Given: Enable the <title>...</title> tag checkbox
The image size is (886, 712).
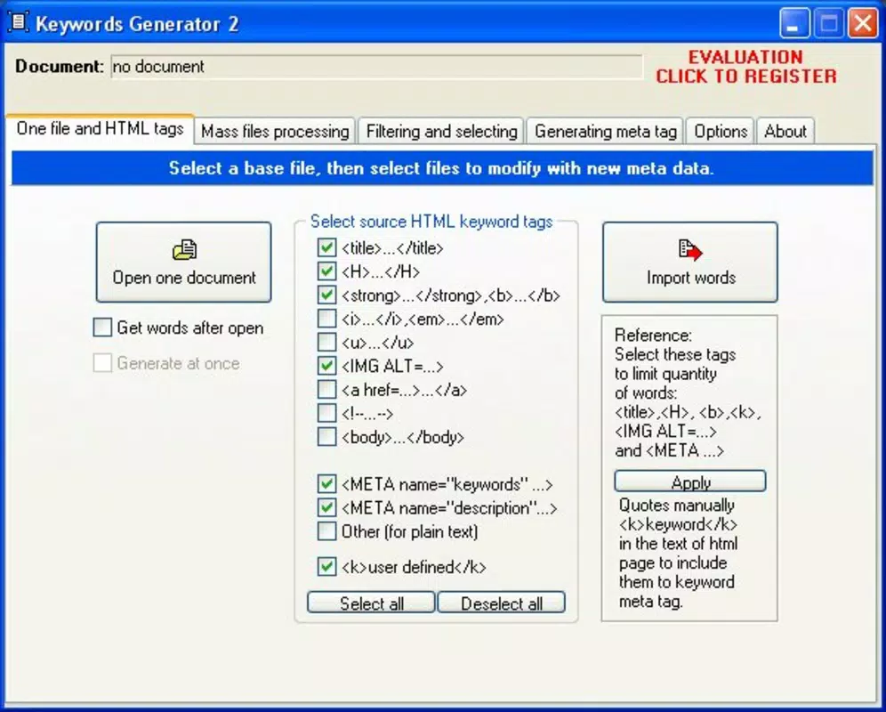Looking at the screenshot, I should tap(326, 247).
